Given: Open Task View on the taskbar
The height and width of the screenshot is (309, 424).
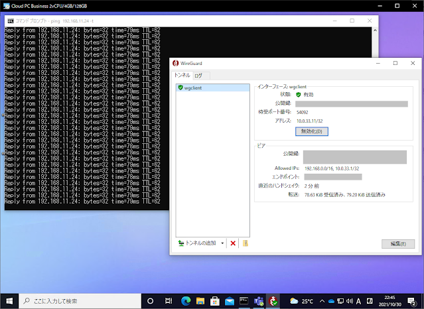Looking at the screenshot, I should pyautogui.click(x=168, y=301).
